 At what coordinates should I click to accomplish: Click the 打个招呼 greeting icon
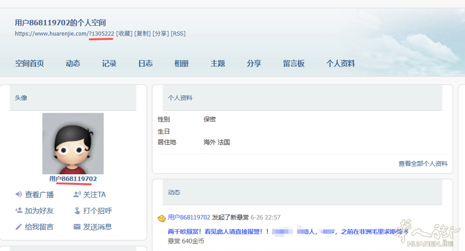77,210
